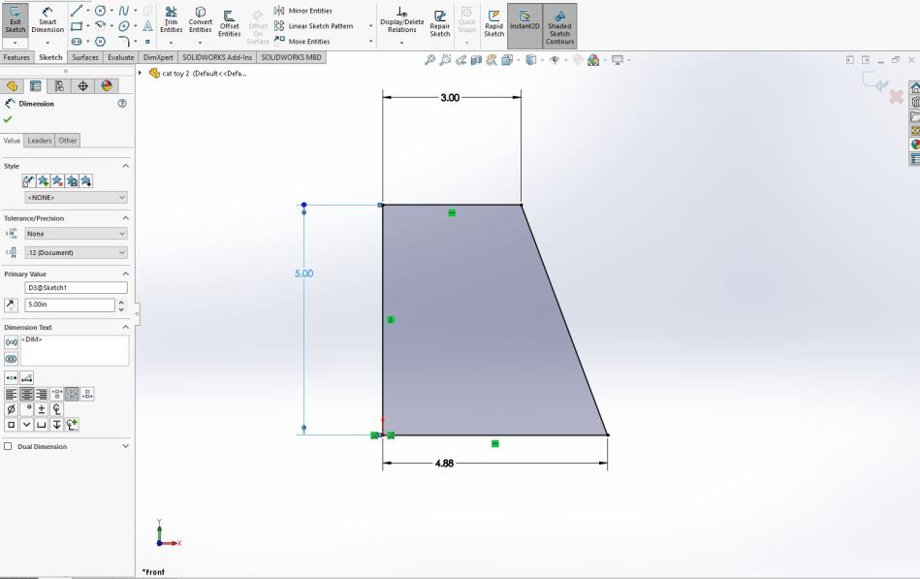The width and height of the screenshot is (920, 579).
Task: Open the Evaluate ribbon tab
Action: click(x=121, y=57)
